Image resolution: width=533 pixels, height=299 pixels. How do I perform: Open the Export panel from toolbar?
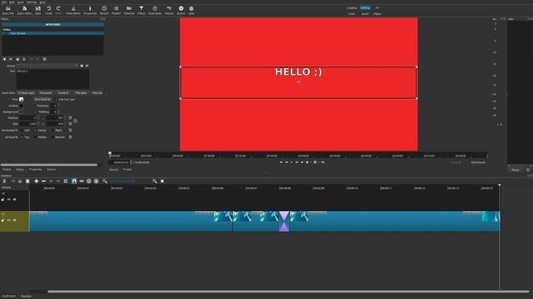[181, 10]
